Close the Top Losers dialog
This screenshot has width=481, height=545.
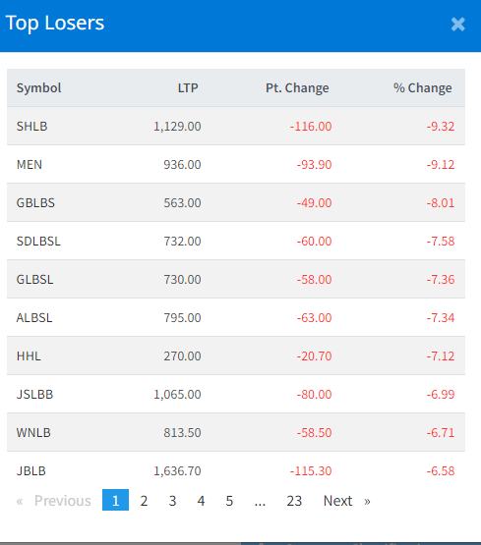(x=458, y=25)
